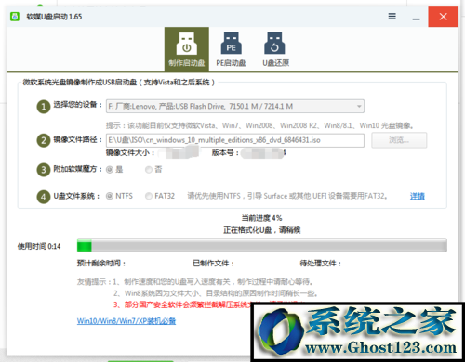Click the 使用时间 0:14 label

(39, 247)
